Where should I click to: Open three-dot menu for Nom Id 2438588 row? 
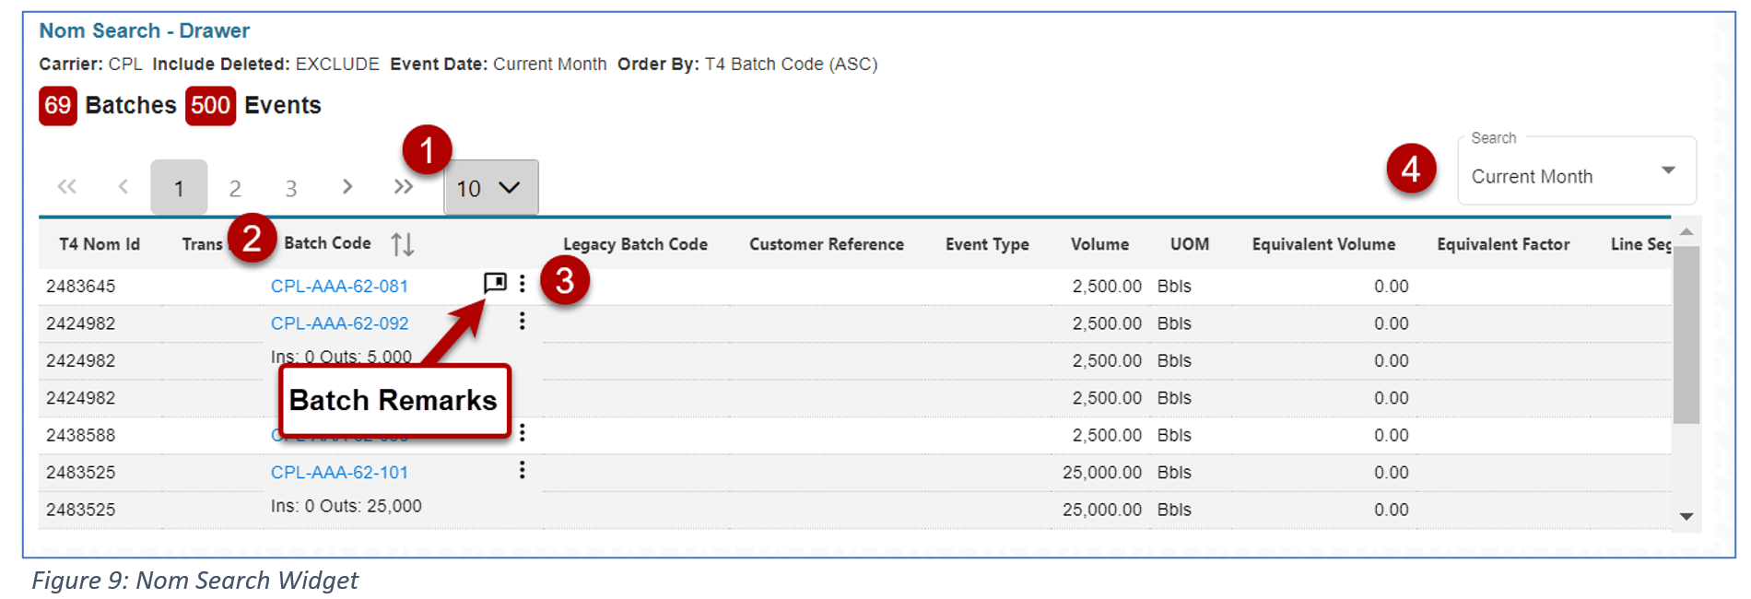[522, 432]
